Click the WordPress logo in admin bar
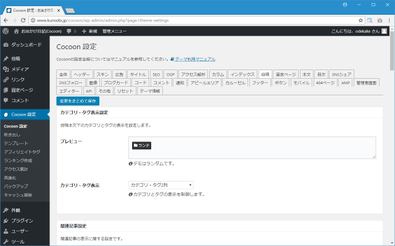Viewport: 395px width, 246px height. (x=5, y=30)
